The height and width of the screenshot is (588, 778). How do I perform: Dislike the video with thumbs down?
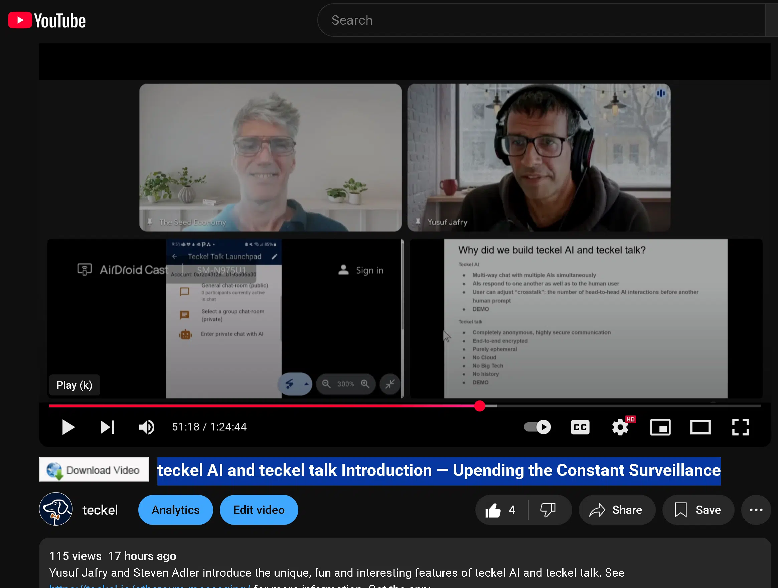[548, 510]
